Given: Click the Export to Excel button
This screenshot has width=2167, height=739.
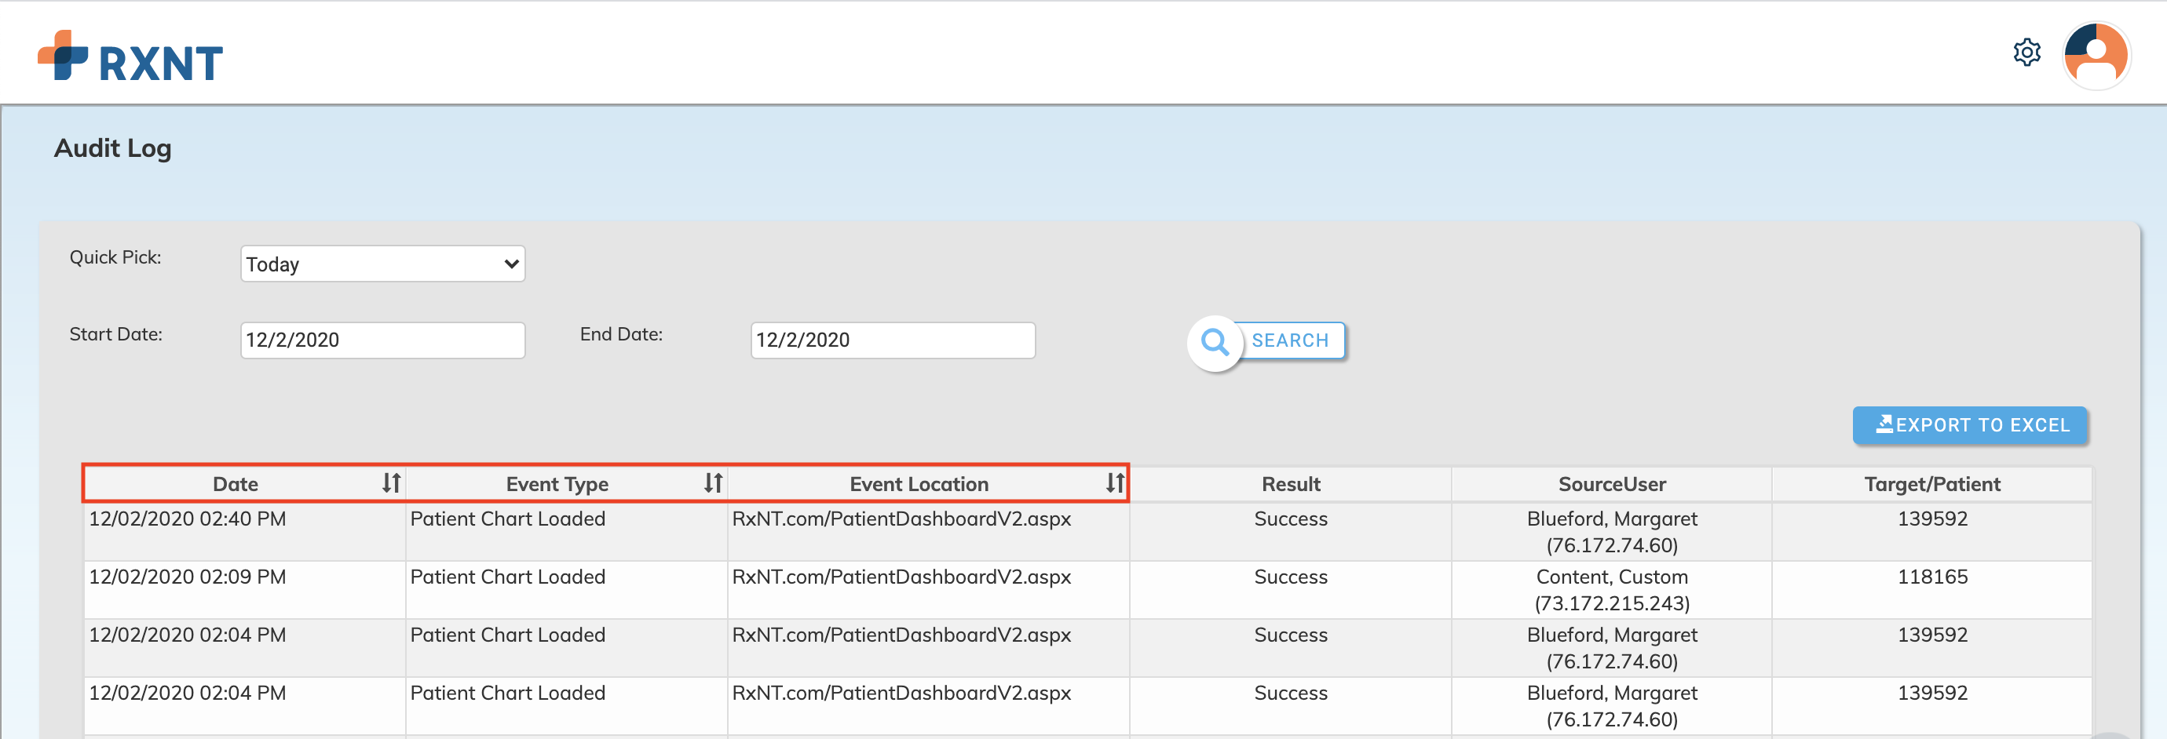Looking at the screenshot, I should (1970, 424).
